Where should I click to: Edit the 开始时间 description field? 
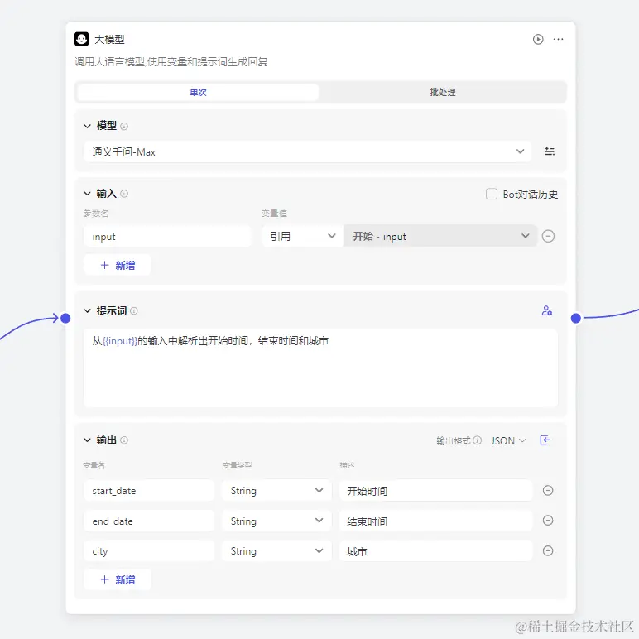pyautogui.click(x=435, y=490)
